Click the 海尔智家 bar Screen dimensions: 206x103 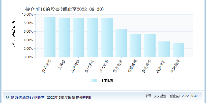(121, 43)
